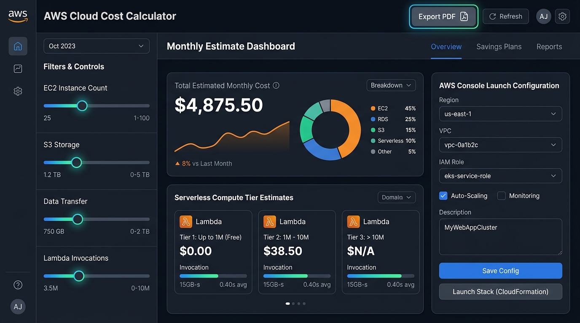
Task: Open the Home sidebar icon
Action: [18, 46]
